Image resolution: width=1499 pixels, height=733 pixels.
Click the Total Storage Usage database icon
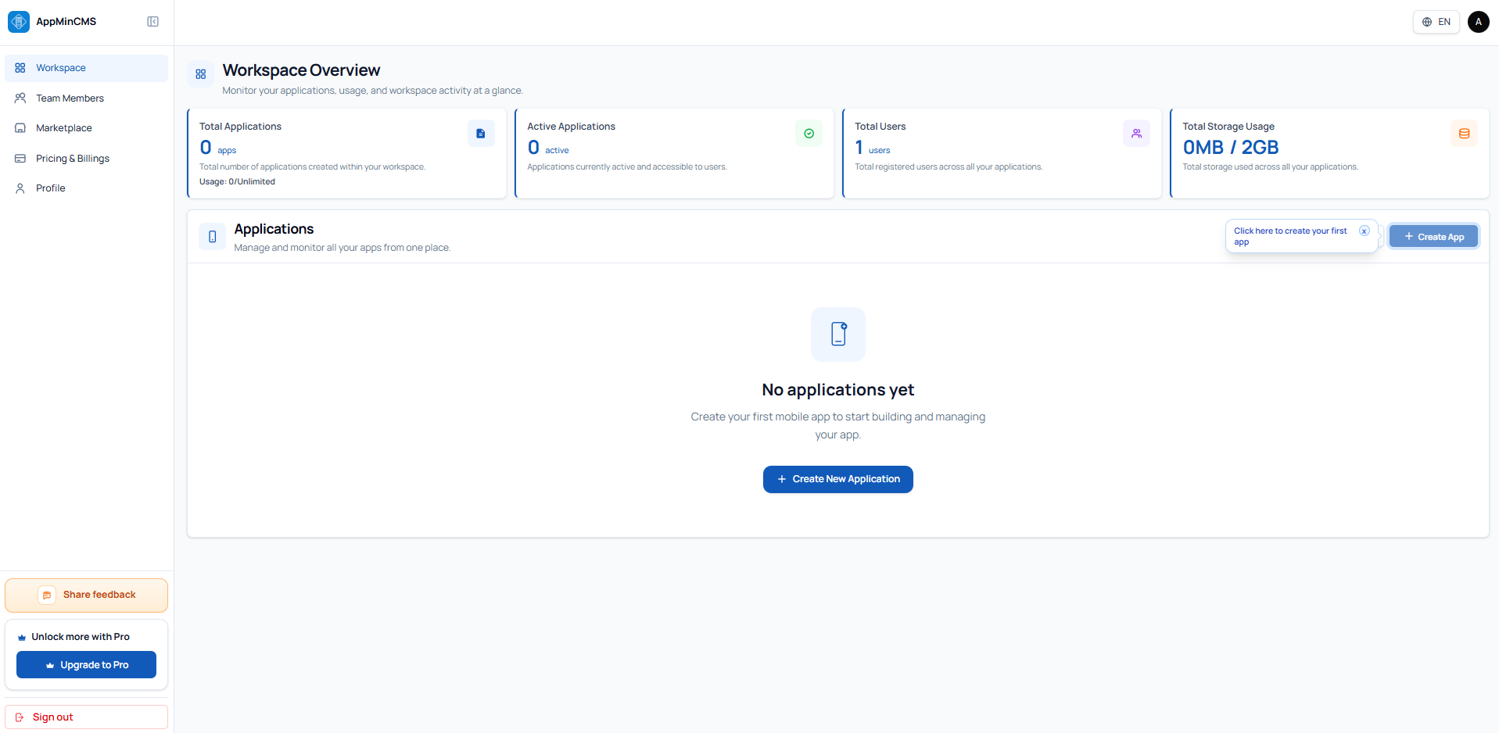[x=1464, y=134]
